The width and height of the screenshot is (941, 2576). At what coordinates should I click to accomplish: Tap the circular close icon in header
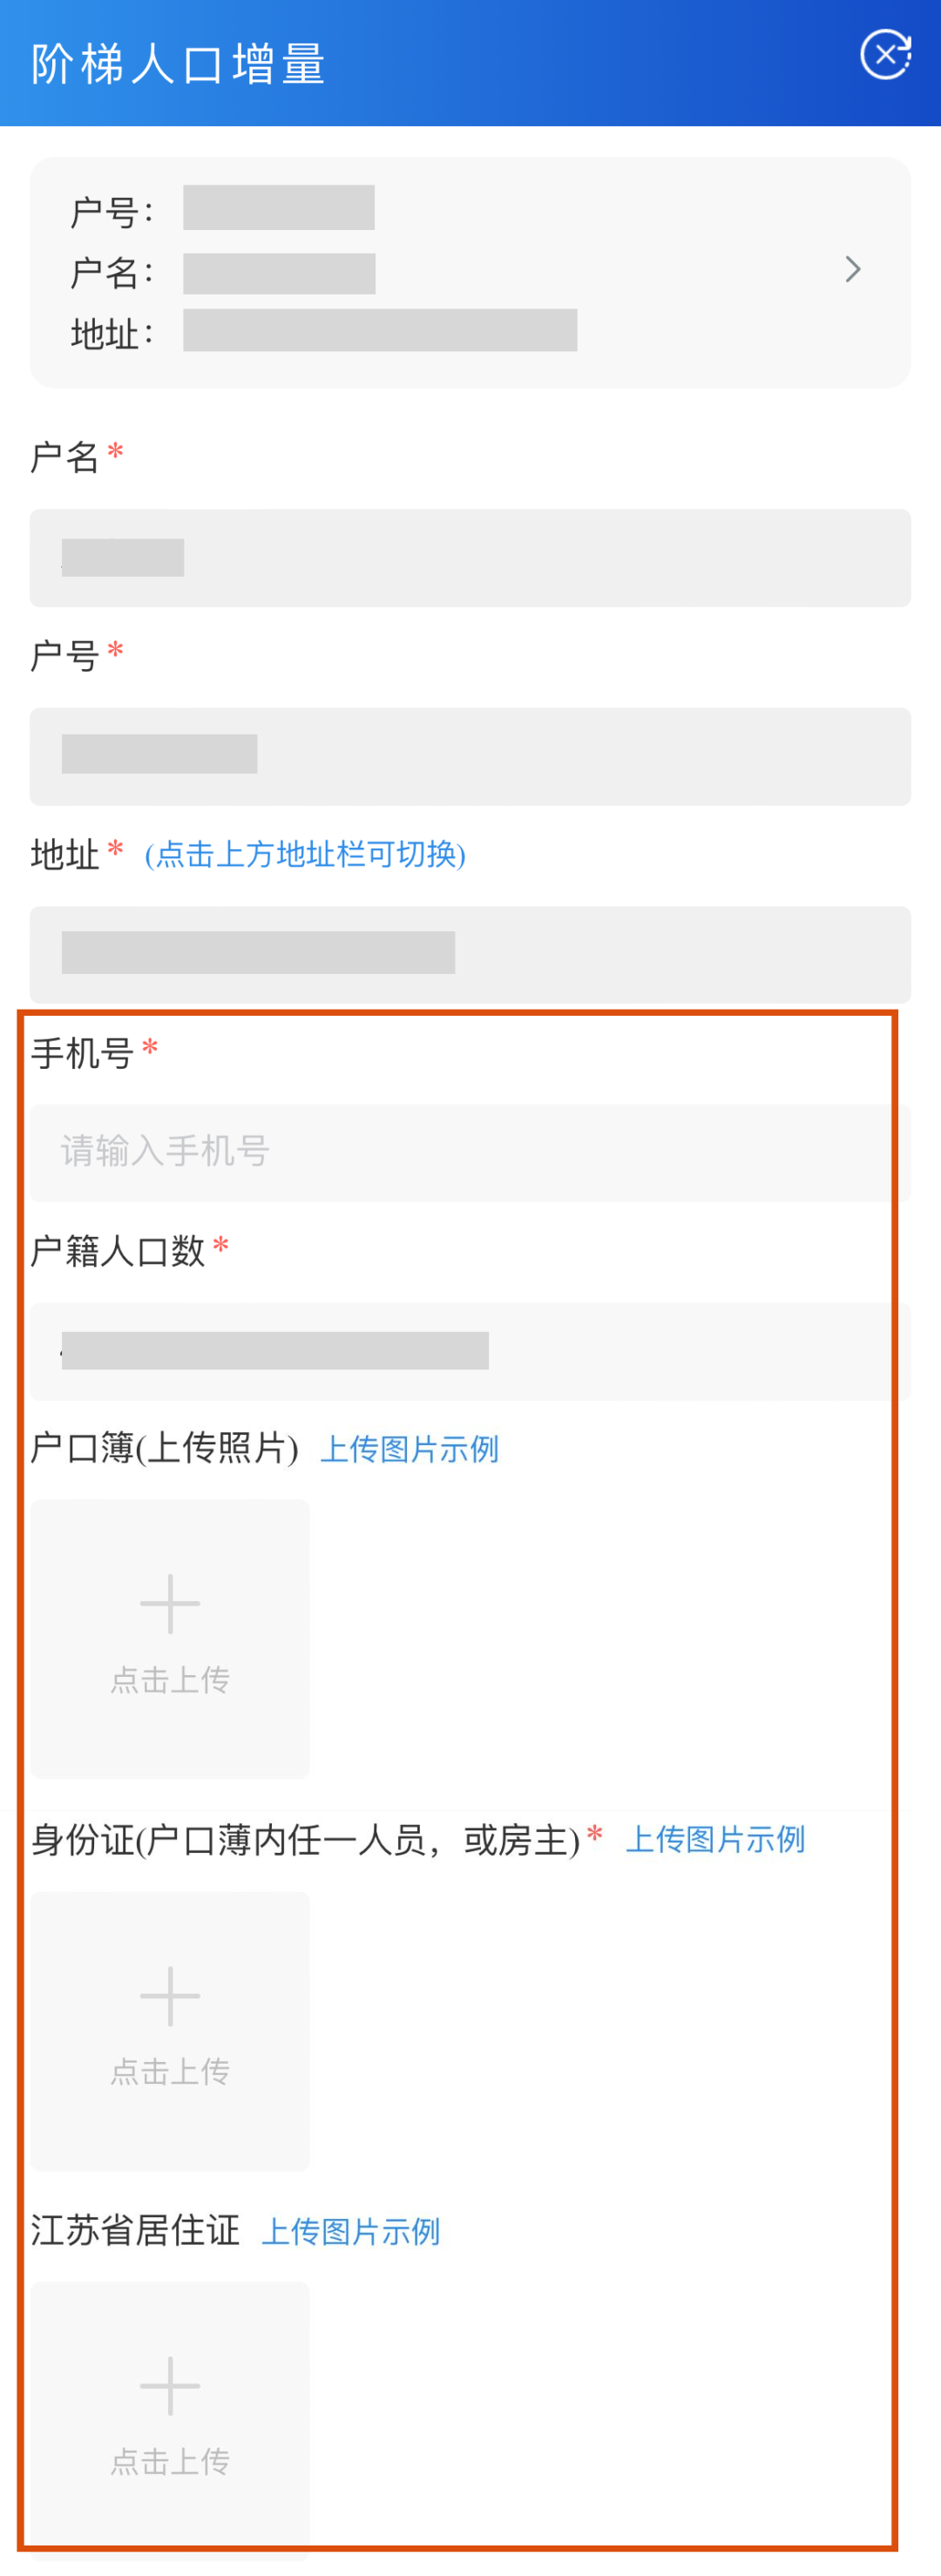(886, 55)
